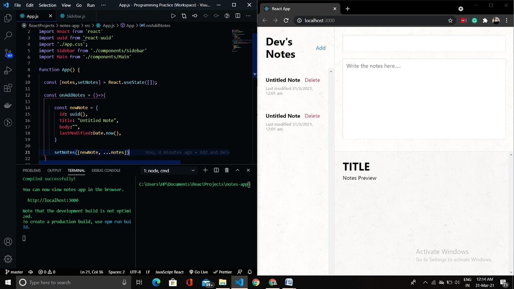The height and width of the screenshot is (289, 514).
Task: Open a new Chrome tab
Action: [x=347, y=9]
